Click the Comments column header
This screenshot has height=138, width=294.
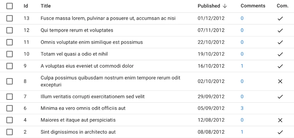(253, 6)
